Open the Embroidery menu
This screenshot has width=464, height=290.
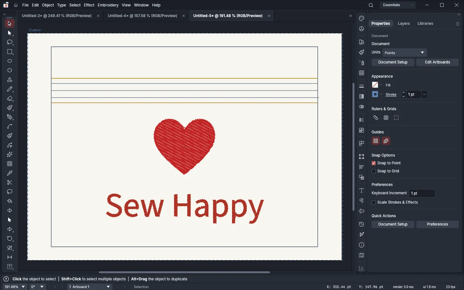coord(108,5)
